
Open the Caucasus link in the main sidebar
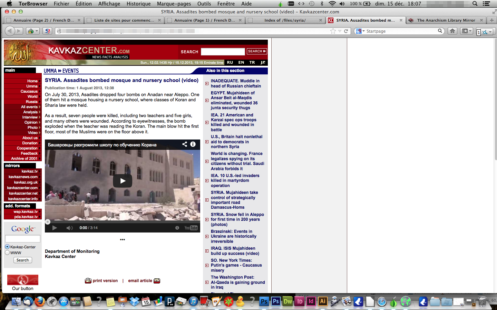(x=29, y=91)
